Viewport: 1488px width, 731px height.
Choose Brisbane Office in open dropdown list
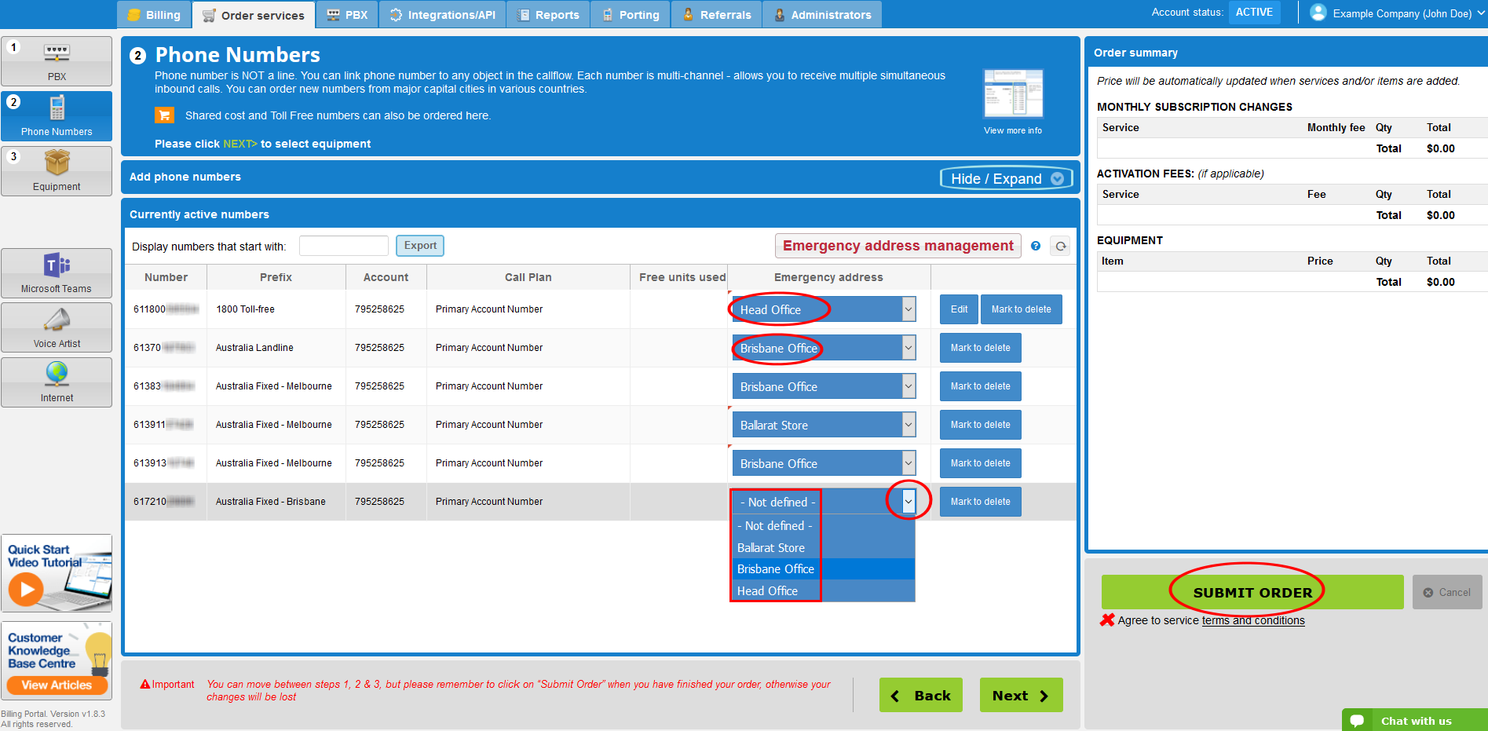point(776,569)
